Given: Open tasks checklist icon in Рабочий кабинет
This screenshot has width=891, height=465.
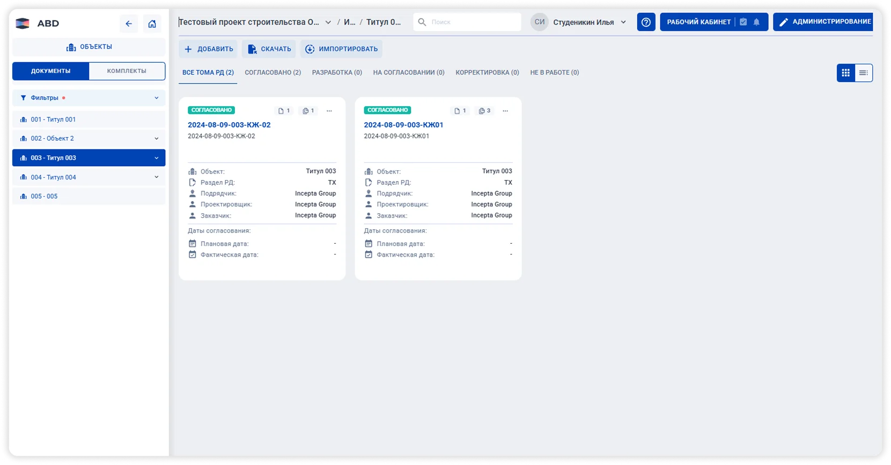Looking at the screenshot, I should pos(743,22).
